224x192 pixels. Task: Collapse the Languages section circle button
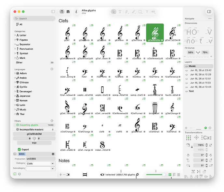tap(52, 69)
